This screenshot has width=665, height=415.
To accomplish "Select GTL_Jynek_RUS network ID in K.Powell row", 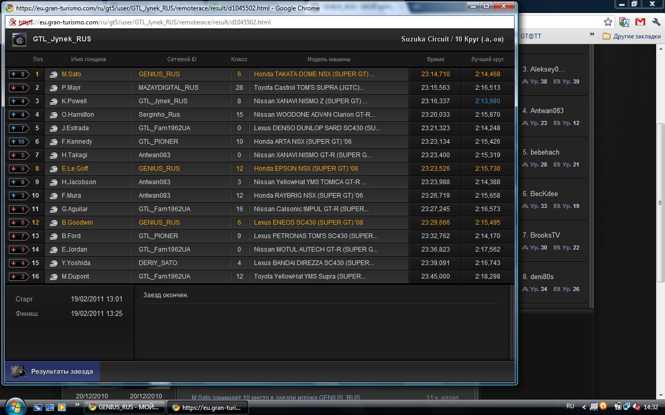I will coord(163,101).
